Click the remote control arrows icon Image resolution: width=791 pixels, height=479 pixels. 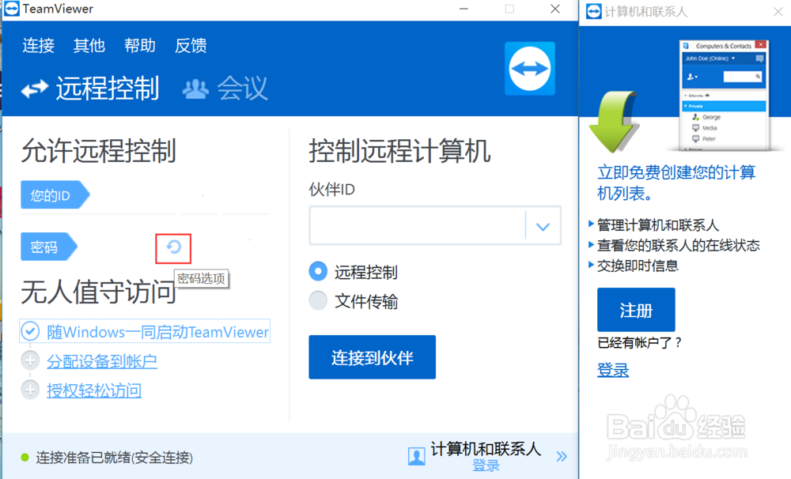(35, 89)
